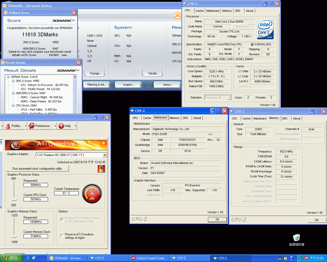Viewport: 327px width, 262px height.
Task: Click the Change... button in 3DMark06
Action: 96,73
